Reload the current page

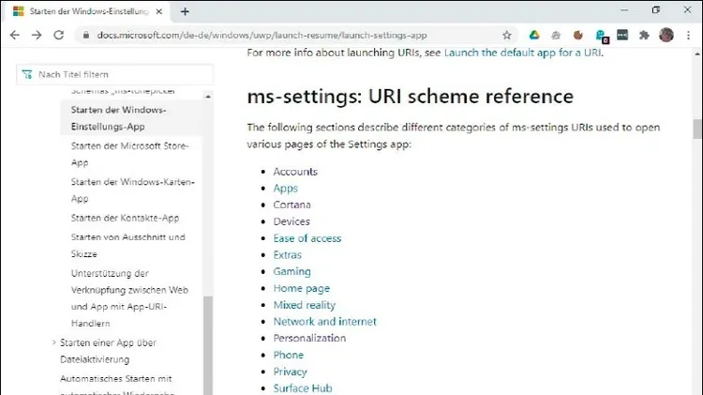(59, 35)
